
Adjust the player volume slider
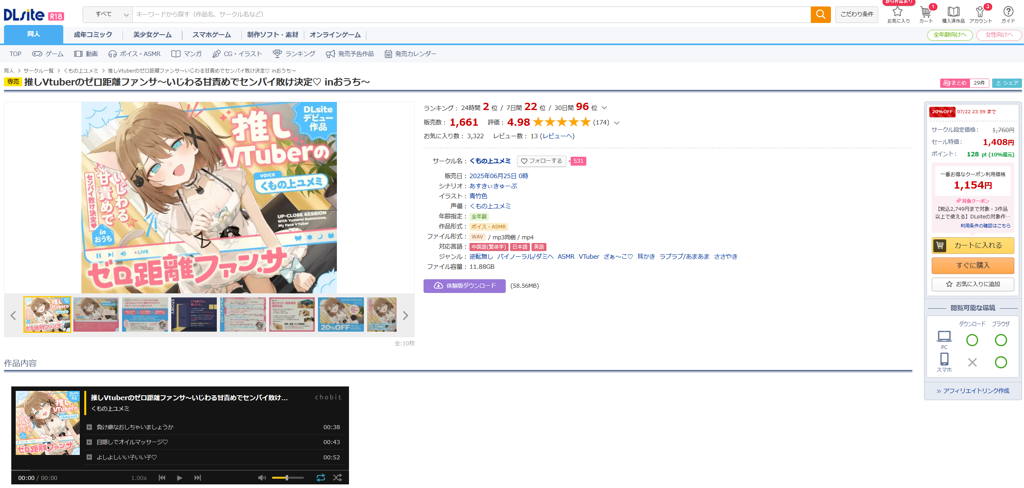pos(287,478)
